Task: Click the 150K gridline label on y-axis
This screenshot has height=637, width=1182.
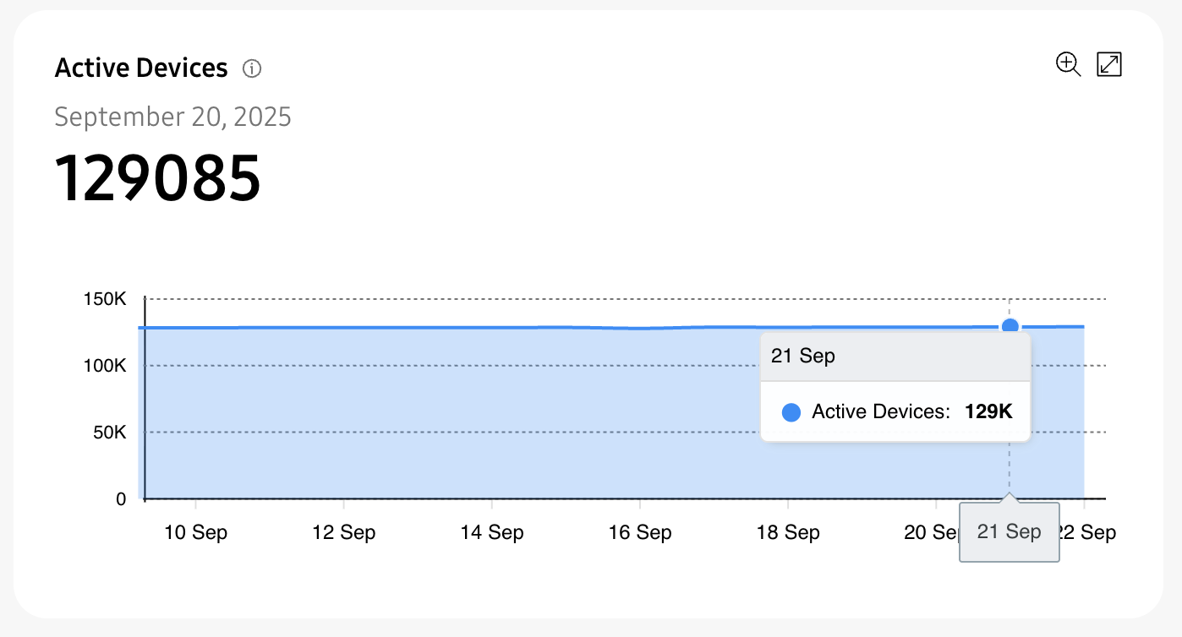Action: pyautogui.click(x=105, y=298)
